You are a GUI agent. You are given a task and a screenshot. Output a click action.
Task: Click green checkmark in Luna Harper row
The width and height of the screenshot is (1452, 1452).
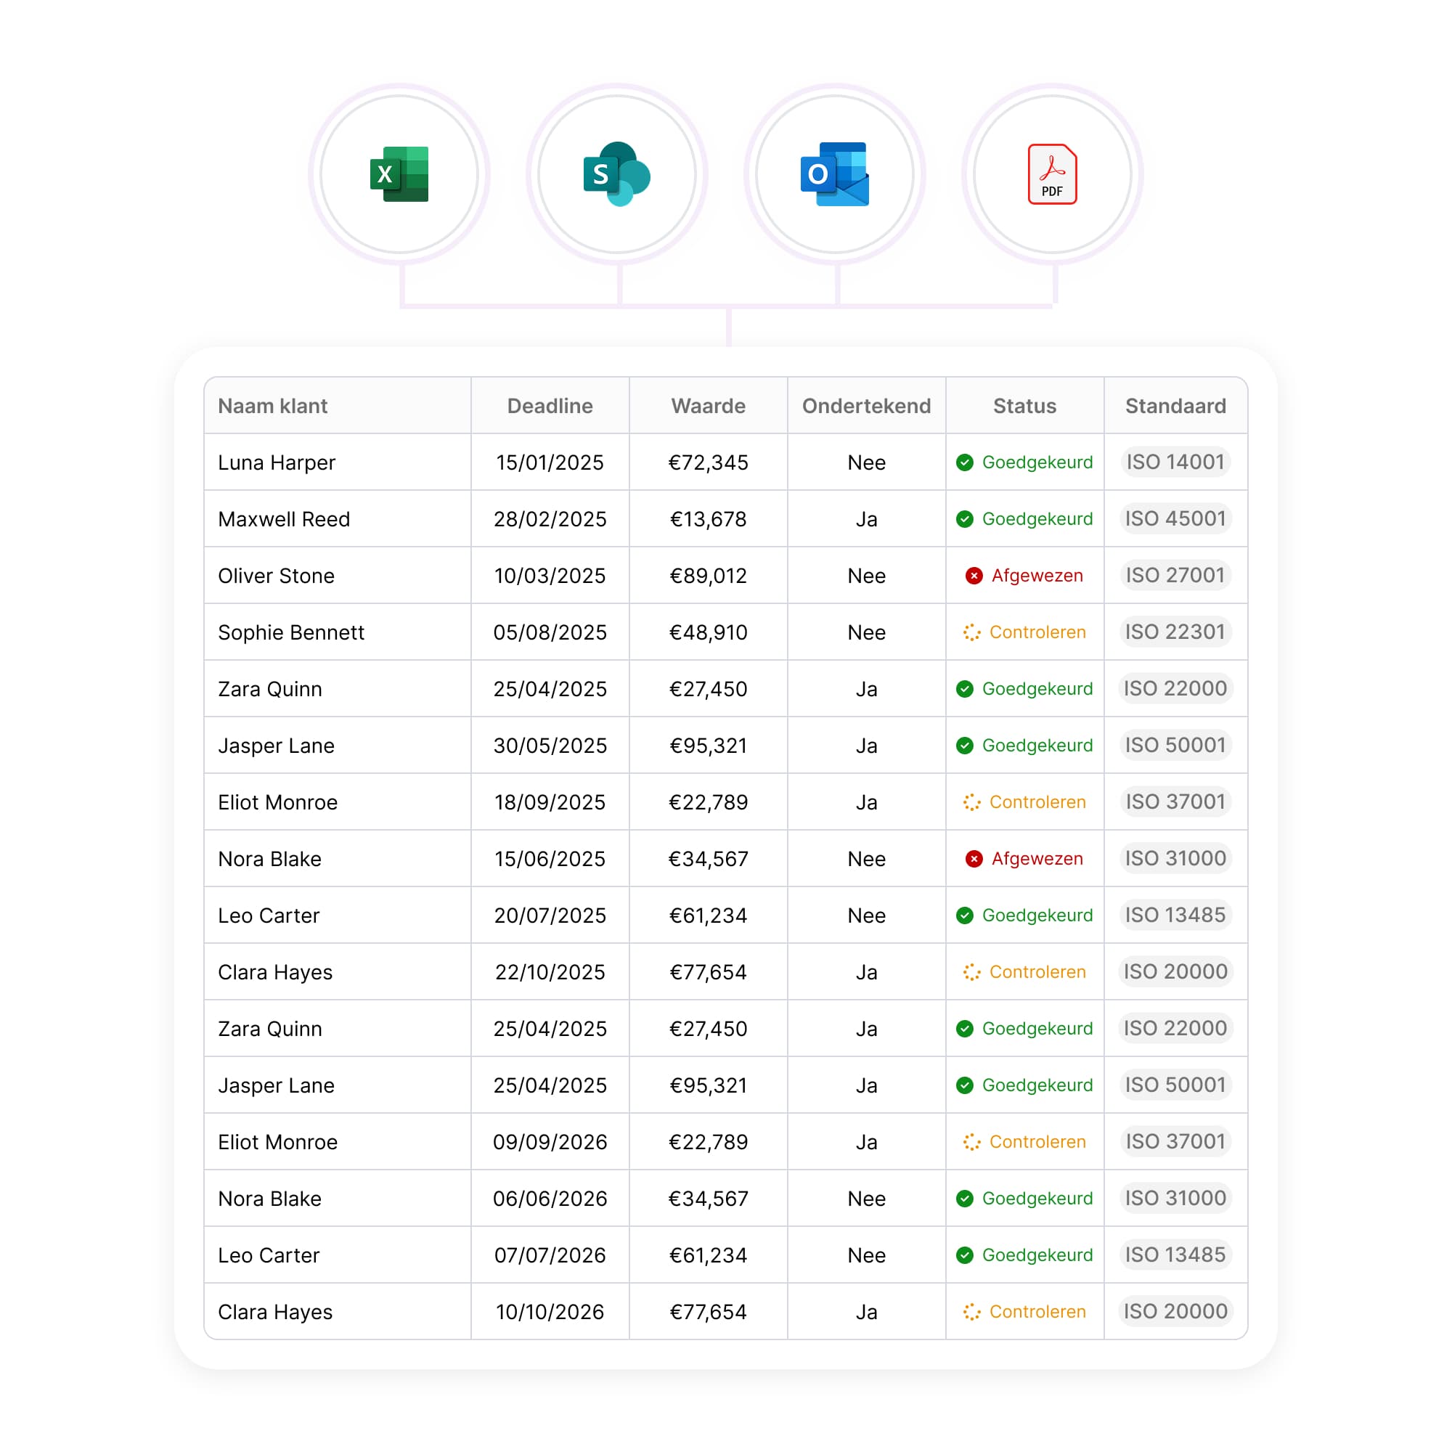pos(964,462)
